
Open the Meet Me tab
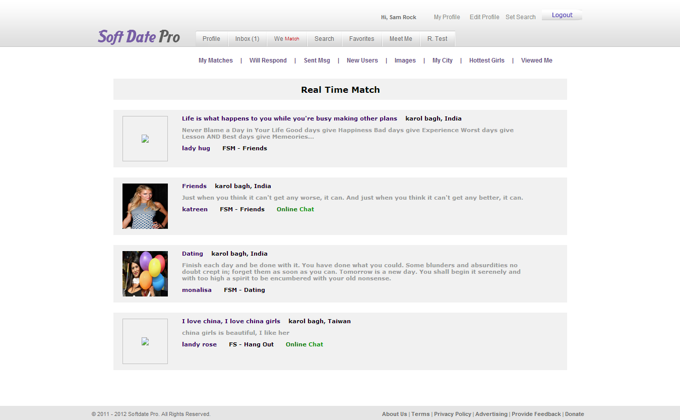click(401, 39)
